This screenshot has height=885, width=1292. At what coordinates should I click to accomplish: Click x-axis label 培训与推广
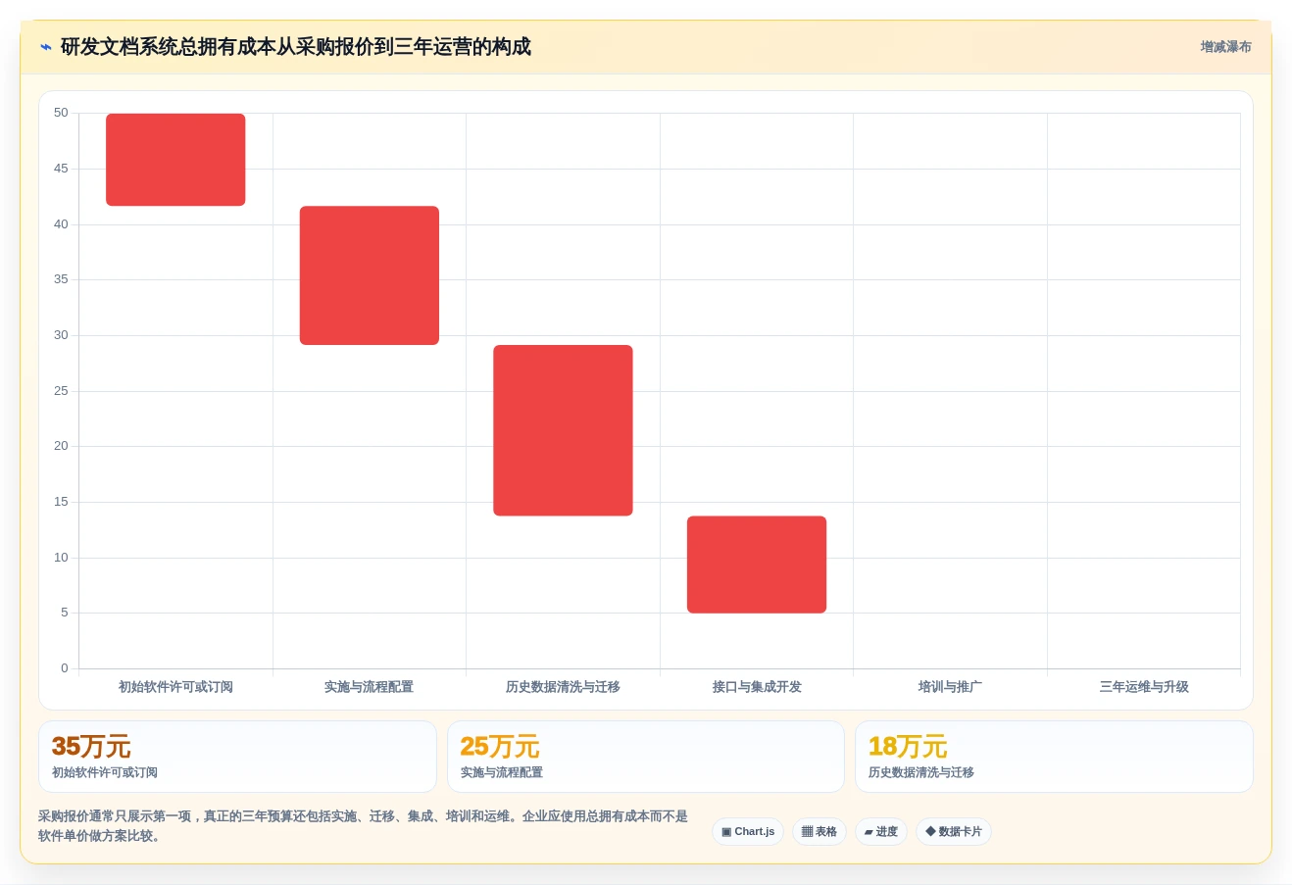[950, 687]
